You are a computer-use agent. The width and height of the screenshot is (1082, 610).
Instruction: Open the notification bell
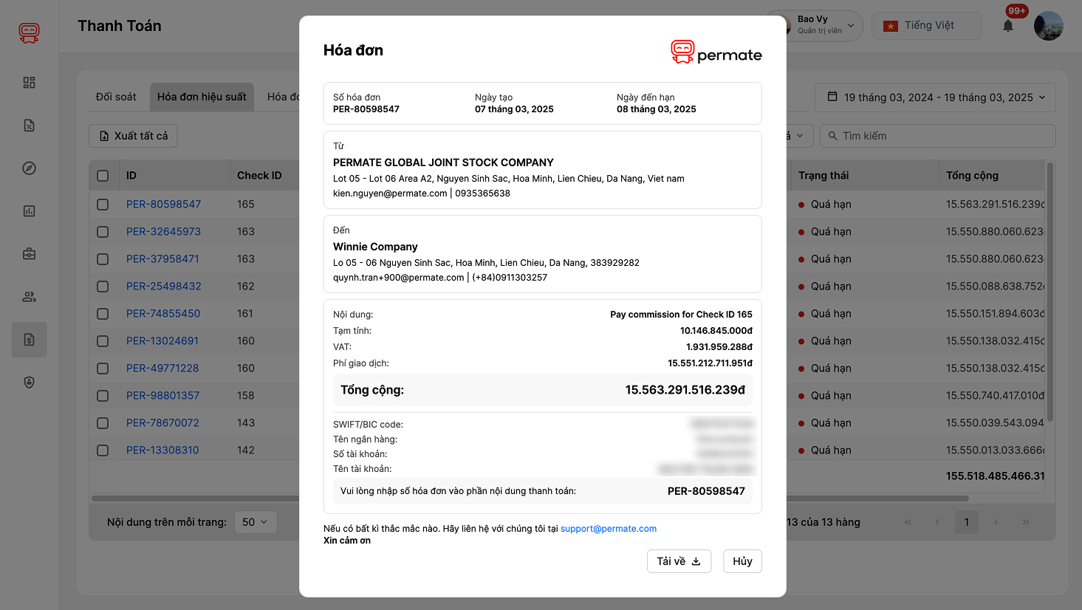pyautogui.click(x=1008, y=26)
